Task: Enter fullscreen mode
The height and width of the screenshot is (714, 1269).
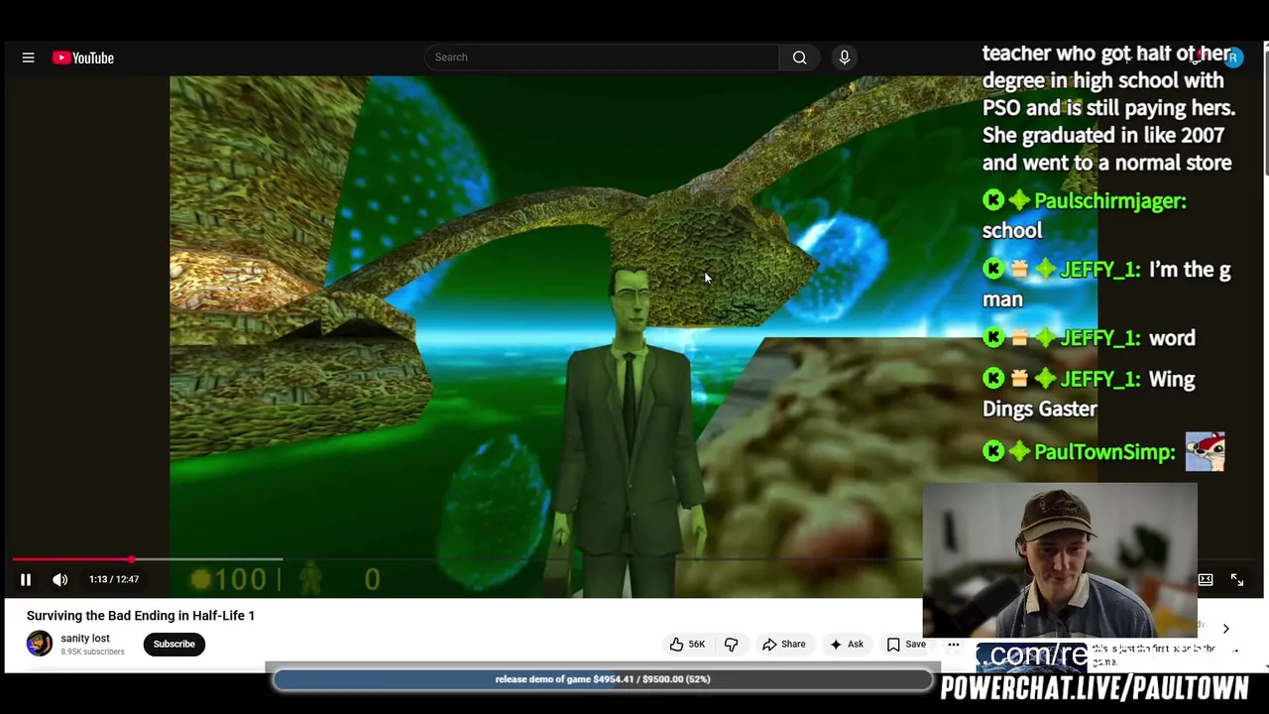Action: click(1237, 579)
